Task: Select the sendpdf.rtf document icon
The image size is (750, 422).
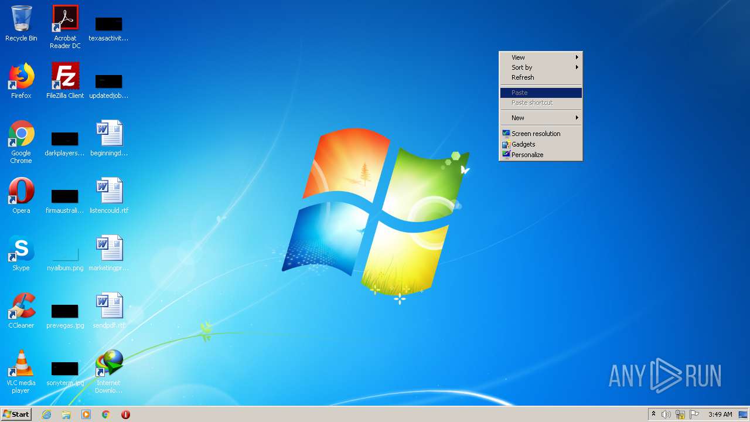Action: coord(109,311)
